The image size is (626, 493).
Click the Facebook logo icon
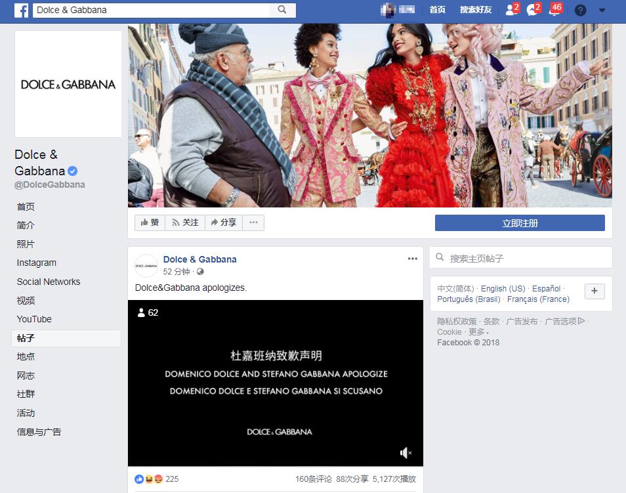coord(21,10)
